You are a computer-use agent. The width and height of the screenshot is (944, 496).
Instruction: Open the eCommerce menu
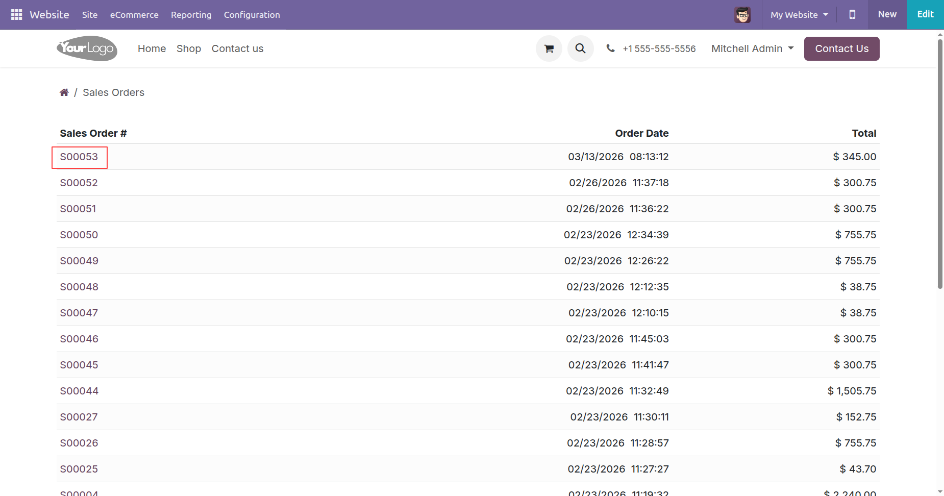pyautogui.click(x=134, y=15)
